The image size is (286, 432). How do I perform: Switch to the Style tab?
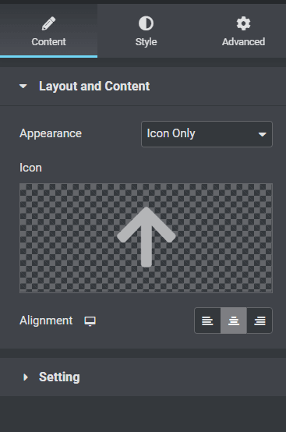click(x=147, y=30)
